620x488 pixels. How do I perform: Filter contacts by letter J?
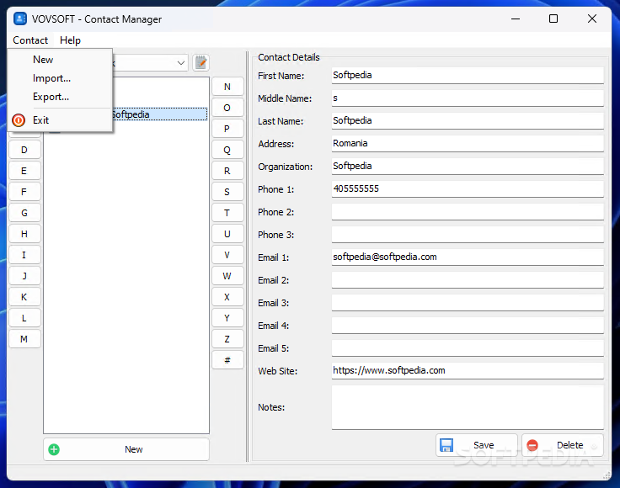pos(24,276)
